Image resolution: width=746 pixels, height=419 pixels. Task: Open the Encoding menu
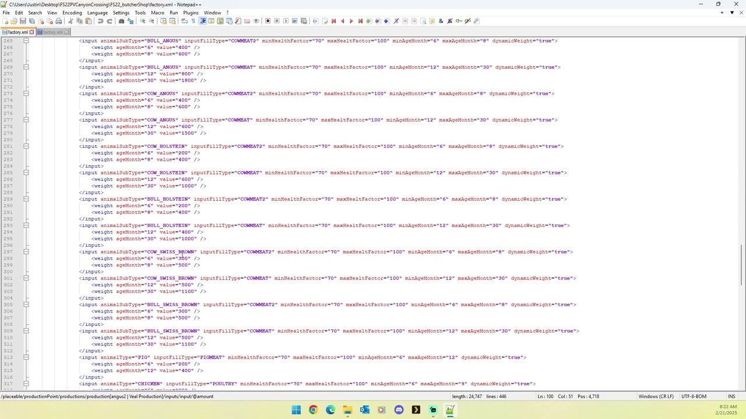click(x=72, y=13)
